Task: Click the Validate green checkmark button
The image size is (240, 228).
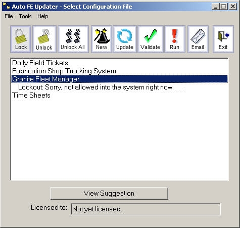Action: tap(151, 39)
